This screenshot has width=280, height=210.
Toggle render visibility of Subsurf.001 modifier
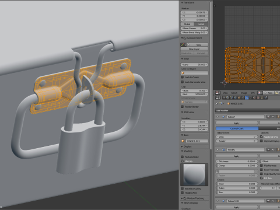(x=268, y=201)
